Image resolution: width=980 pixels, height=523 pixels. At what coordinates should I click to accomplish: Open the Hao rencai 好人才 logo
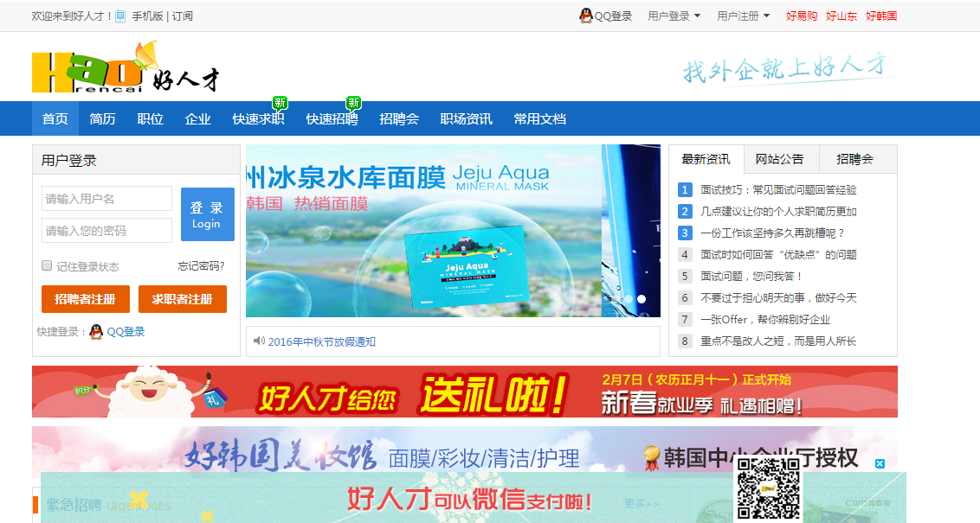(x=126, y=67)
